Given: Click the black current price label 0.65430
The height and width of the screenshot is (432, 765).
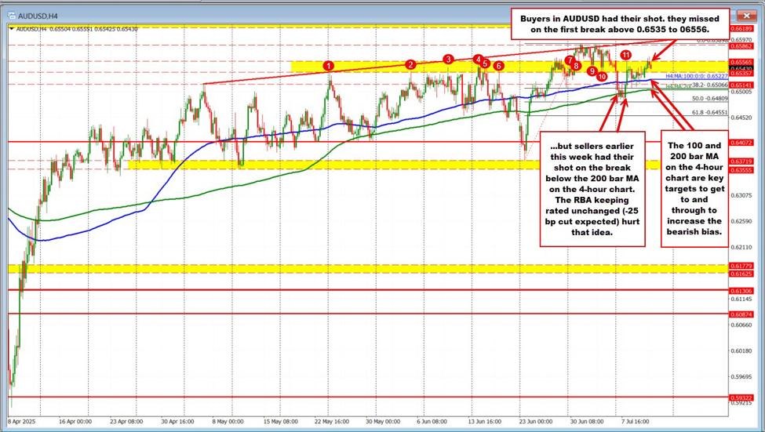Looking at the screenshot, I should point(741,67).
